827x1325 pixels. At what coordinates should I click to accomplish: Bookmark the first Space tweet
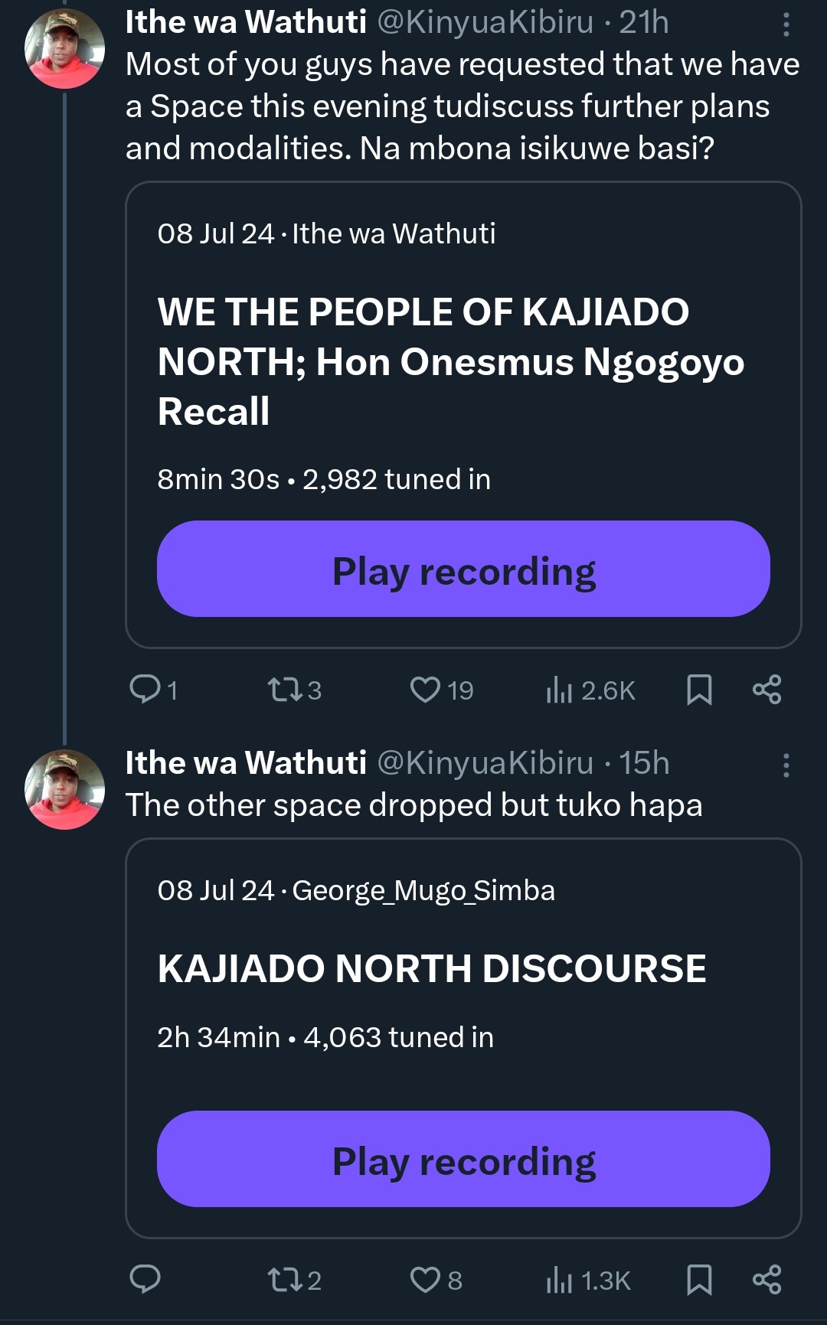(x=699, y=689)
